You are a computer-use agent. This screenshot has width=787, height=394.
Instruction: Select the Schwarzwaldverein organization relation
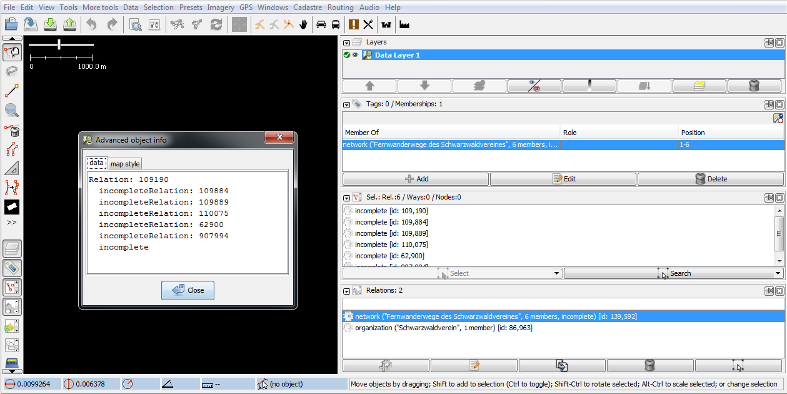[443, 328]
